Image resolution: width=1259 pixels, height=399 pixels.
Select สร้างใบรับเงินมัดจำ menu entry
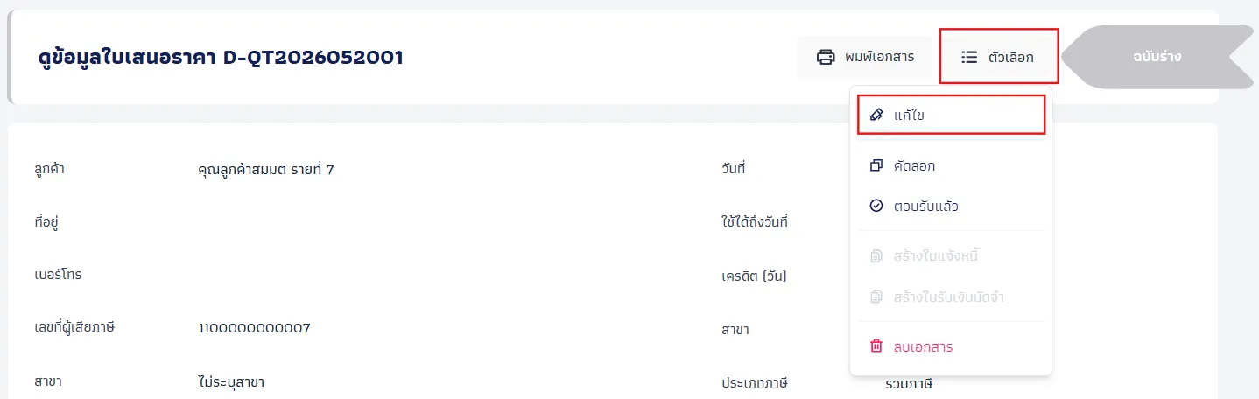click(x=951, y=297)
